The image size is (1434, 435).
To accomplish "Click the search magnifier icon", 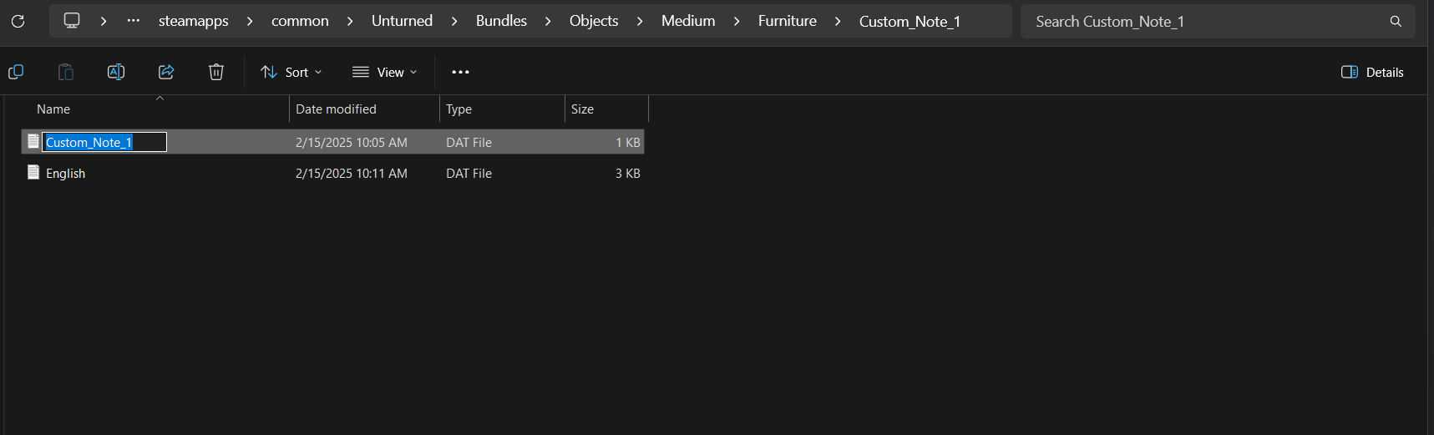I will tap(1396, 21).
